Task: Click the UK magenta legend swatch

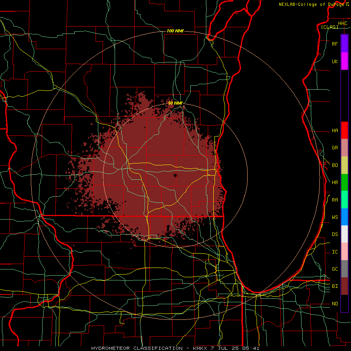Action: pyautogui.click(x=344, y=61)
